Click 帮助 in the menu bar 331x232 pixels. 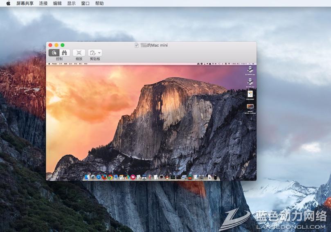(x=99, y=3)
